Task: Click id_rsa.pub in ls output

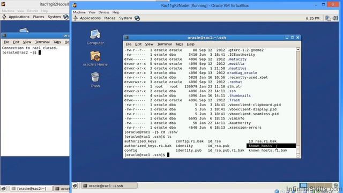Action: pos(219,146)
